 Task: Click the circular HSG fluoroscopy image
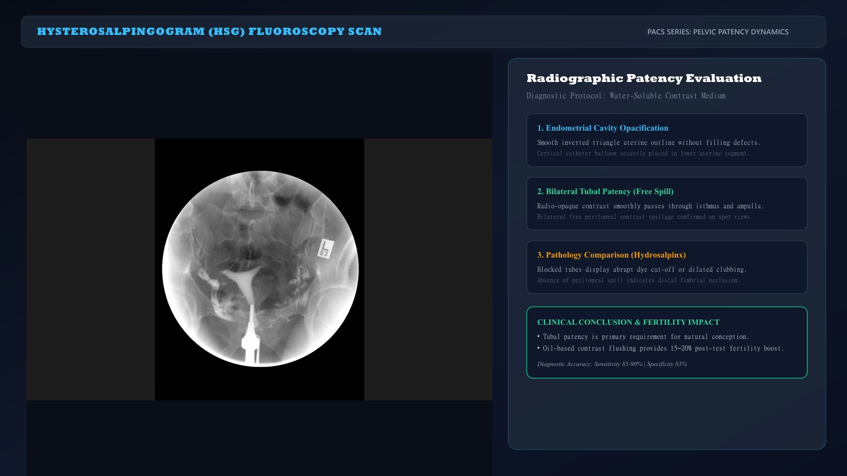pos(260,269)
